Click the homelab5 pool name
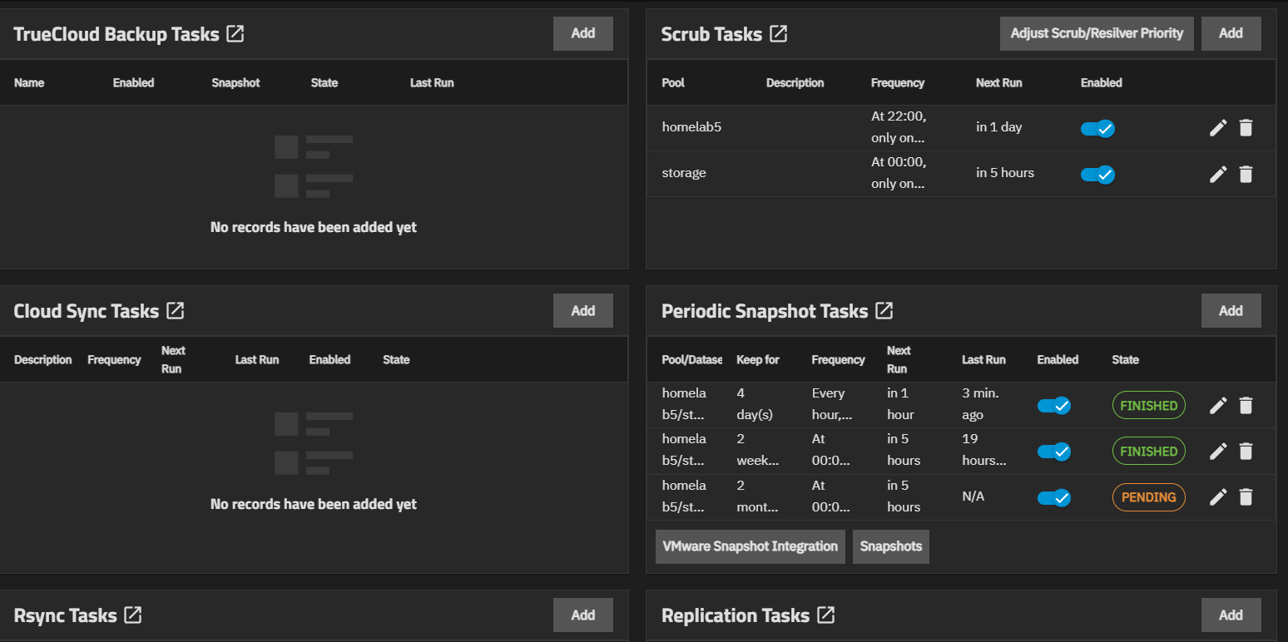The height and width of the screenshot is (642, 1288). 691,127
